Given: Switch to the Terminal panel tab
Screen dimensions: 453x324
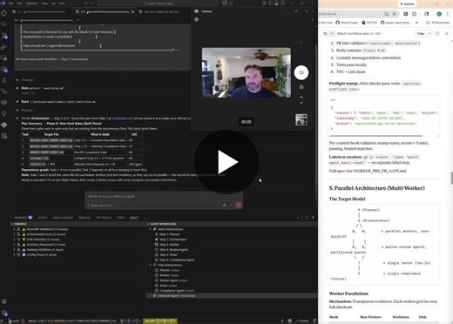Looking at the screenshot, I should pyautogui.click(x=84, y=218).
